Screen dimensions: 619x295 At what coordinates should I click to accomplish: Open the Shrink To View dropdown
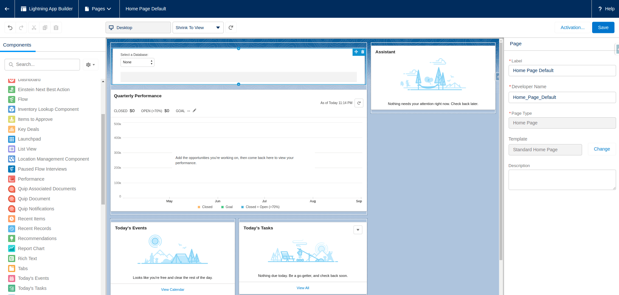(218, 27)
